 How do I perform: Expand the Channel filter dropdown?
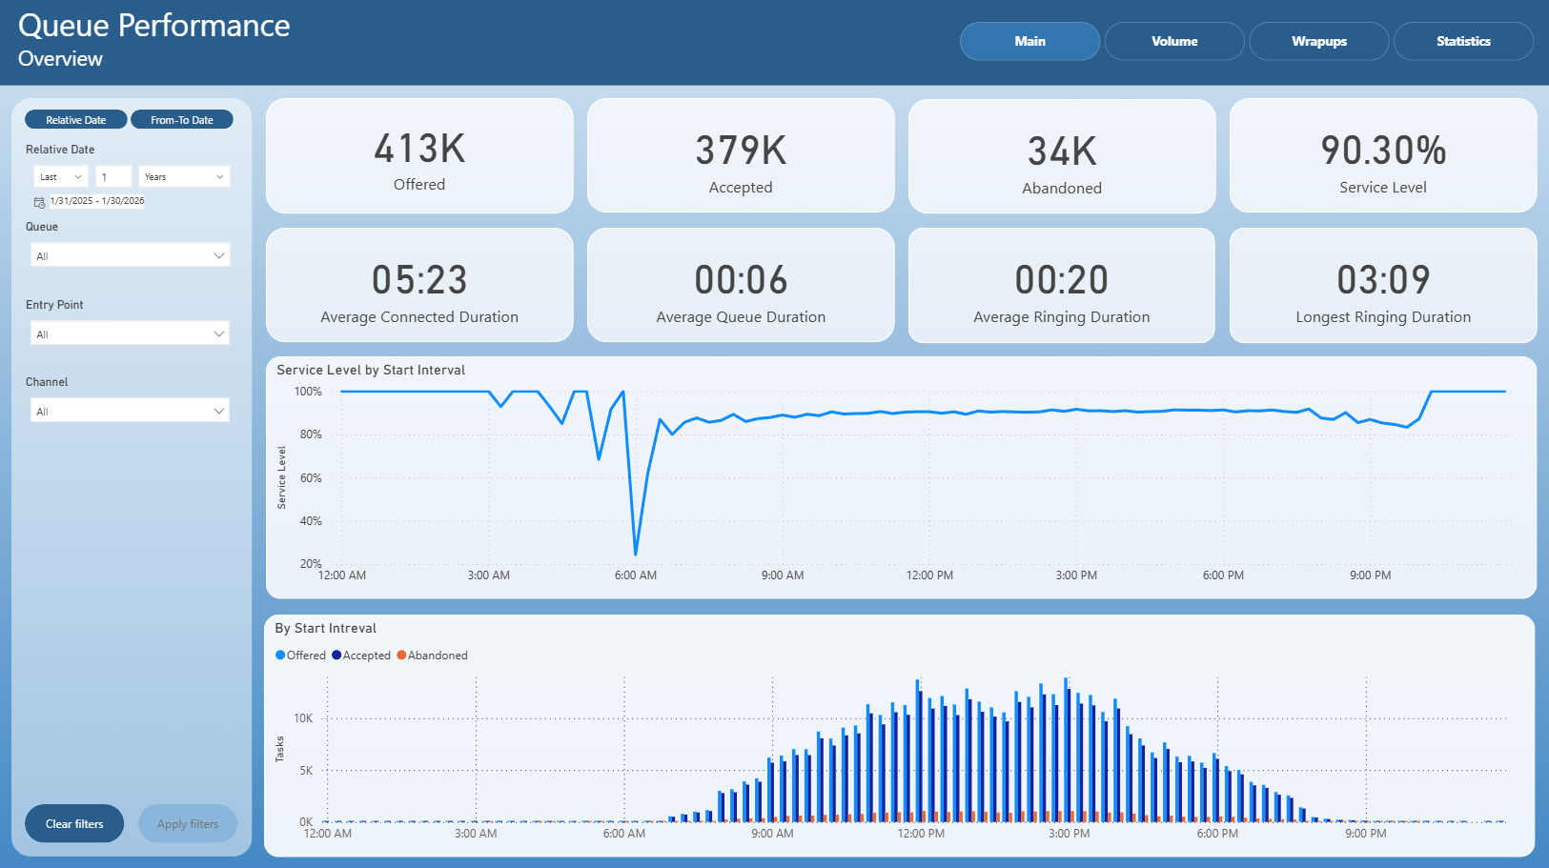[131, 411]
